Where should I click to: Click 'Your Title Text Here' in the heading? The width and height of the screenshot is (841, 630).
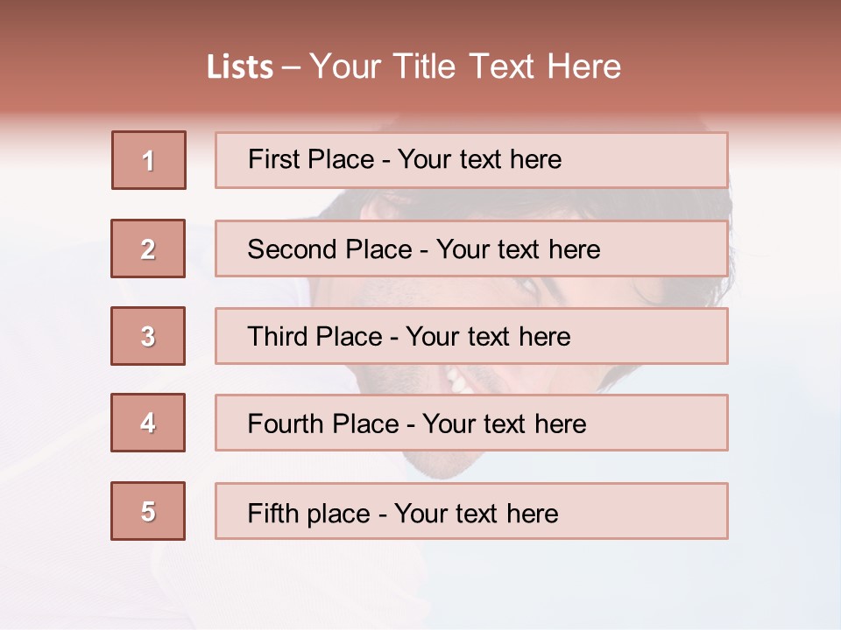click(x=465, y=67)
